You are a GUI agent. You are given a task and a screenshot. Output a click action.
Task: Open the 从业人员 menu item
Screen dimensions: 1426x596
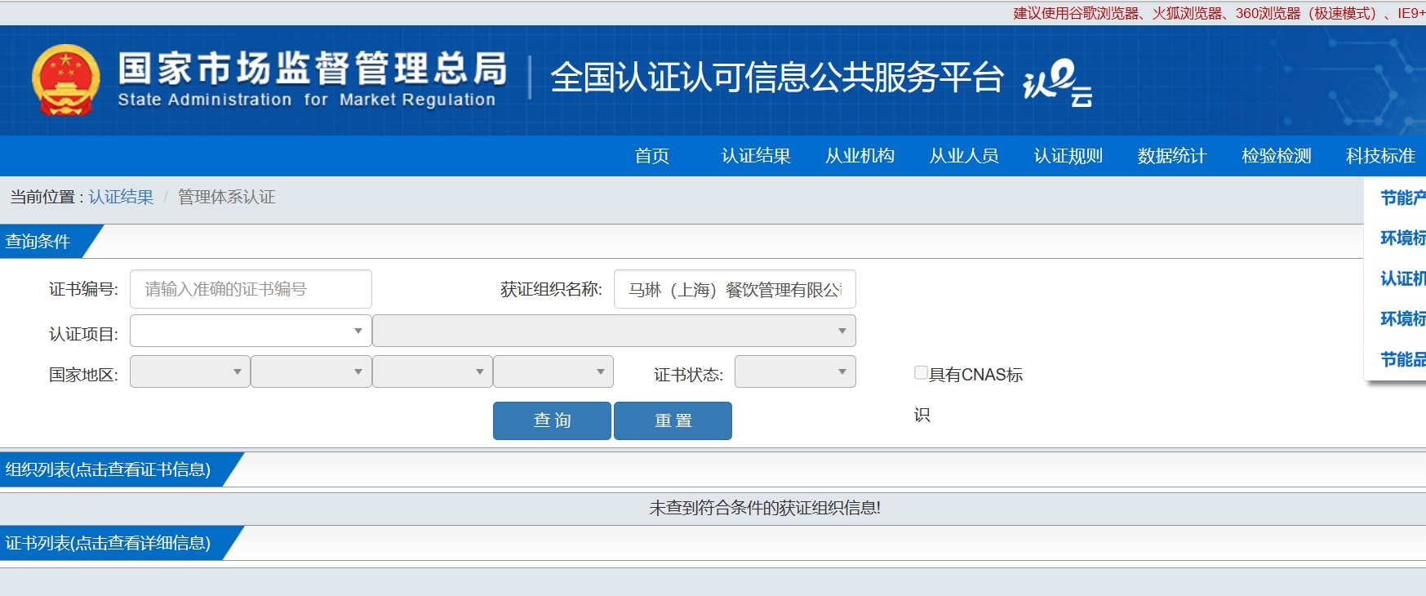pyautogui.click(x=964, y=156)
